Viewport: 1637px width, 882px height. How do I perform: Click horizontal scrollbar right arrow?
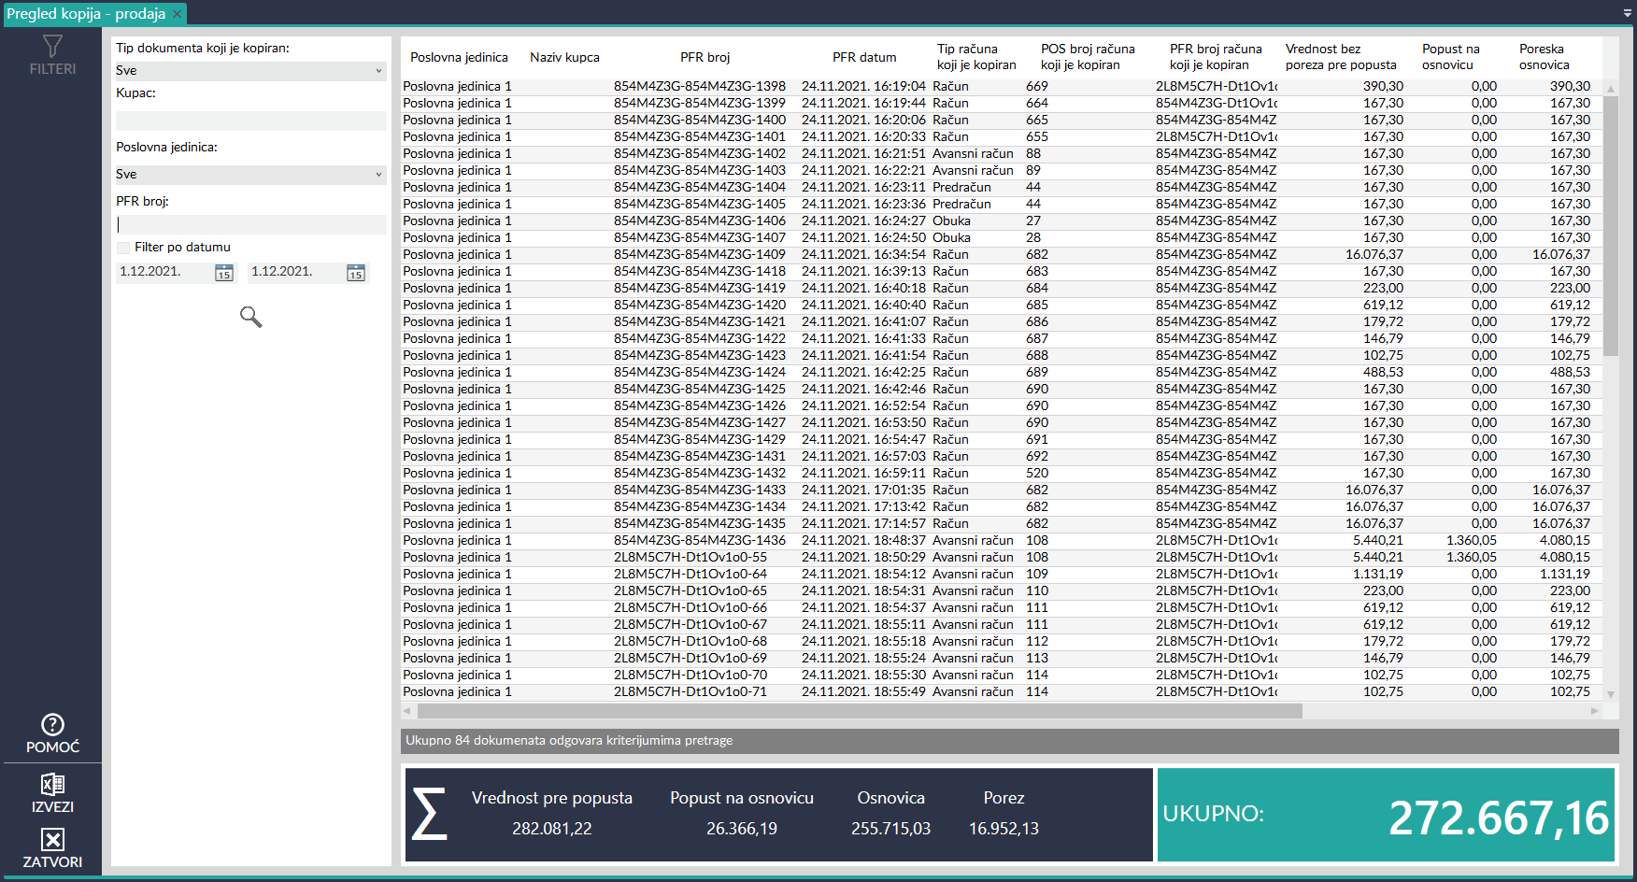pyautogui.click(x=1594, y=711)
